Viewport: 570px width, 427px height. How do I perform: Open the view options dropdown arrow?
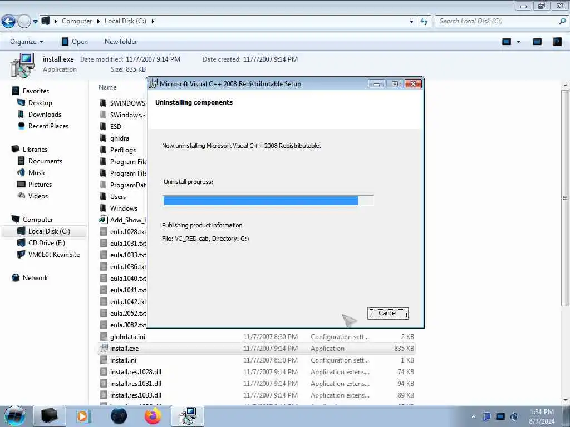[x=518, y=42]
